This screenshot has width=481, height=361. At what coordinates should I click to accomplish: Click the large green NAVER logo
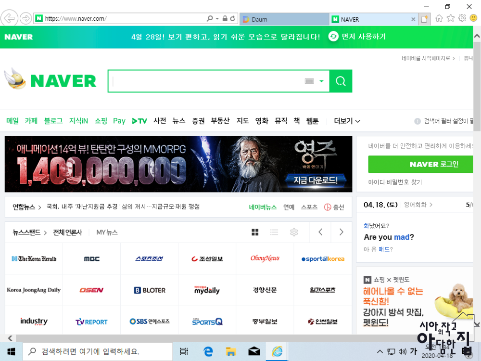point(63,81)
